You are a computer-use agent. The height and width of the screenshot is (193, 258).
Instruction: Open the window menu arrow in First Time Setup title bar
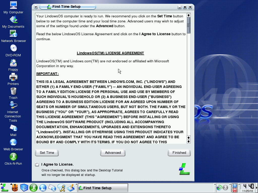pyautogui.click(x=36, y=7)
